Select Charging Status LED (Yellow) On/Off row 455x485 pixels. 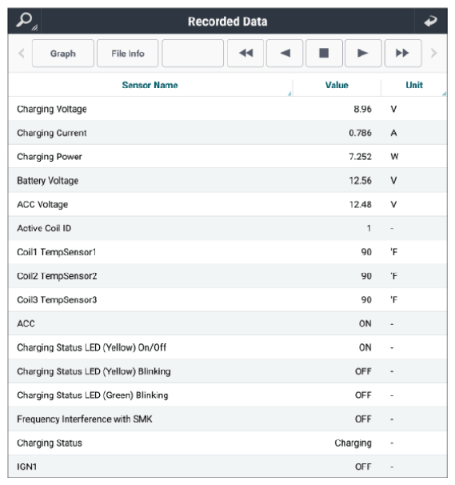(227, 347)
